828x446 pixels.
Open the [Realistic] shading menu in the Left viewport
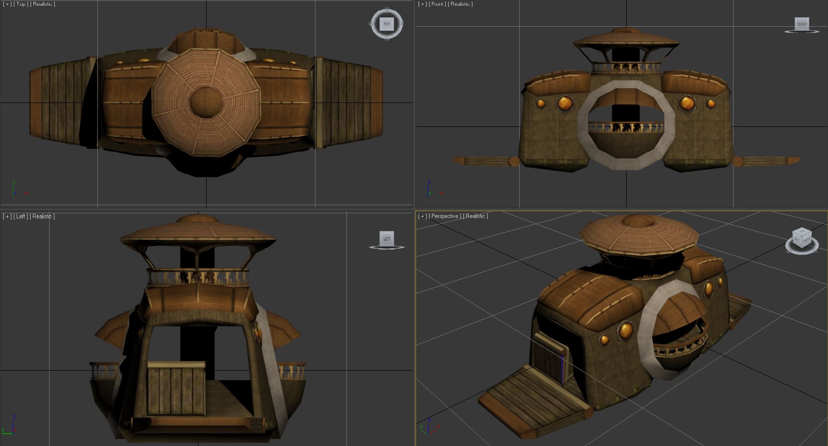42,217
